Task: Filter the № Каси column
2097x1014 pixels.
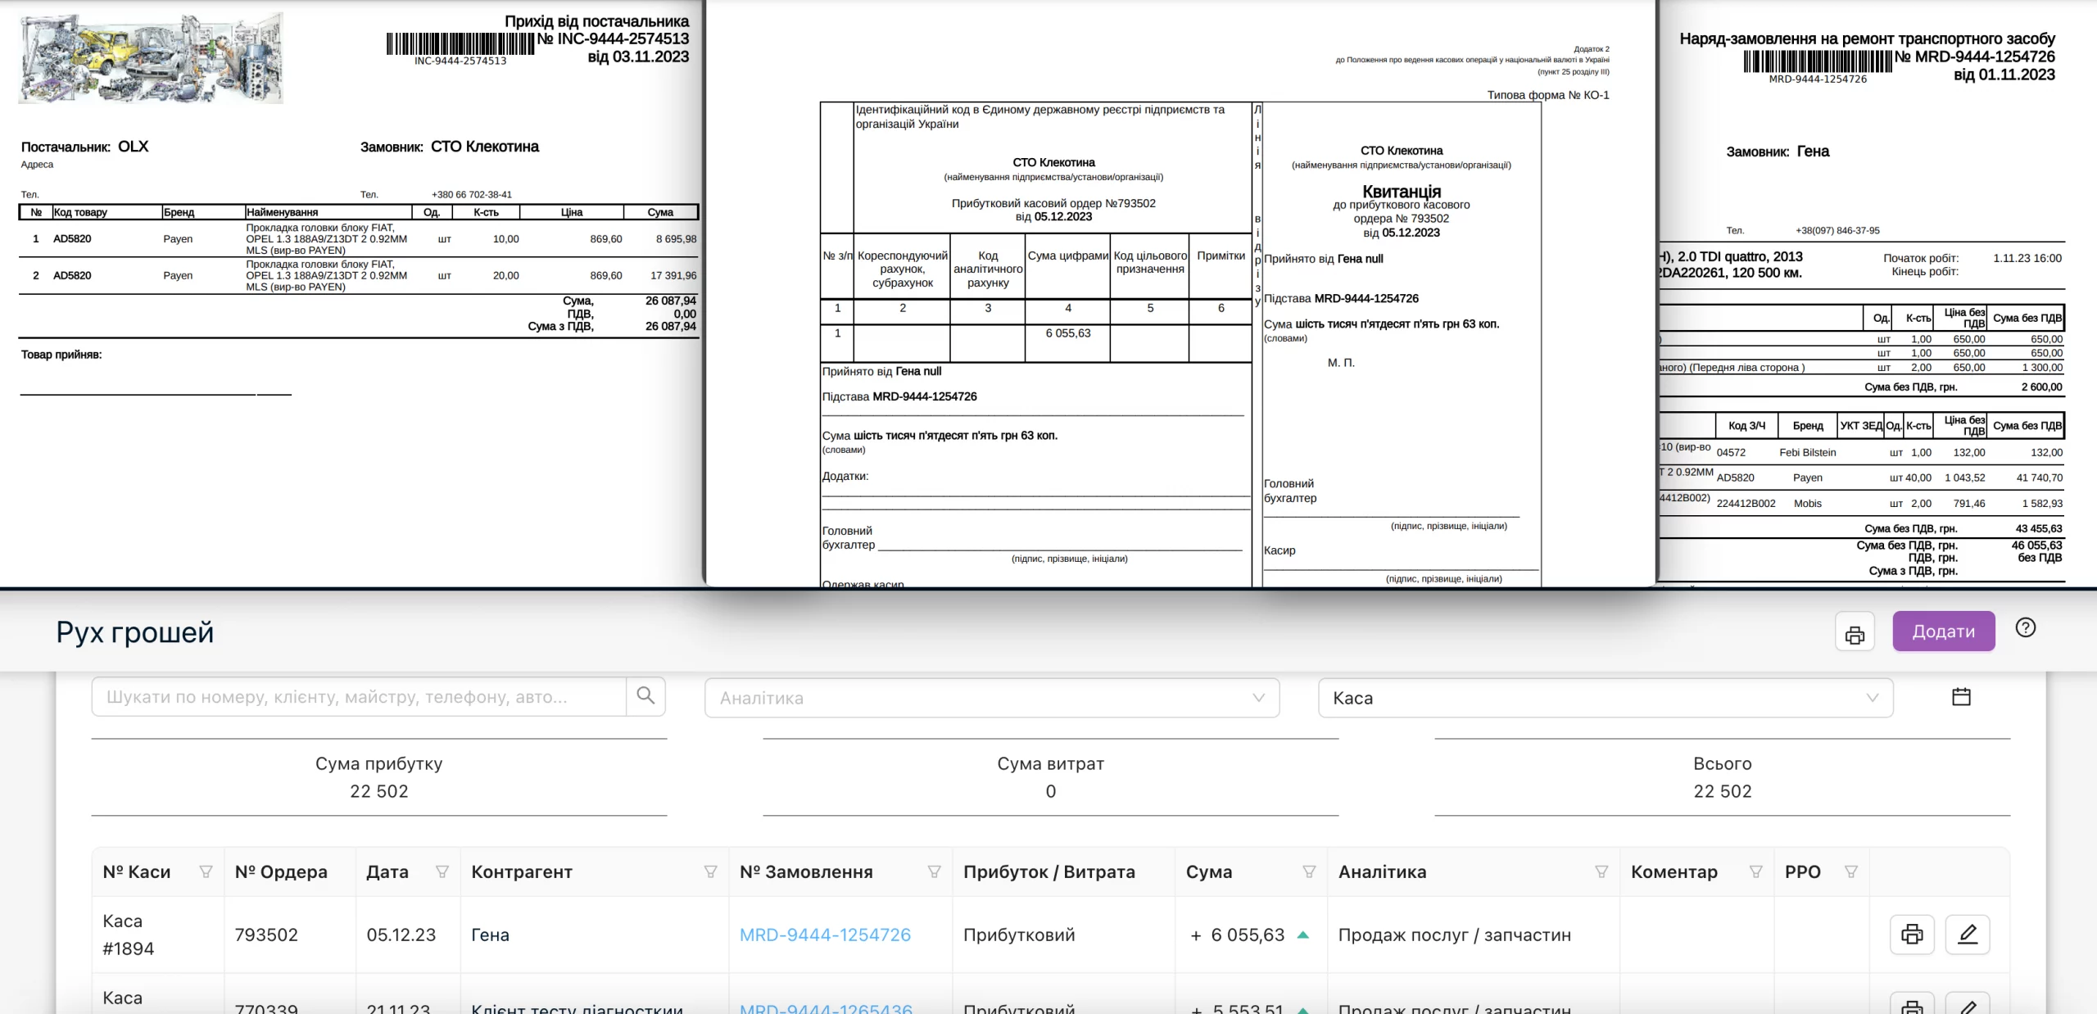Action: point(206,872)
